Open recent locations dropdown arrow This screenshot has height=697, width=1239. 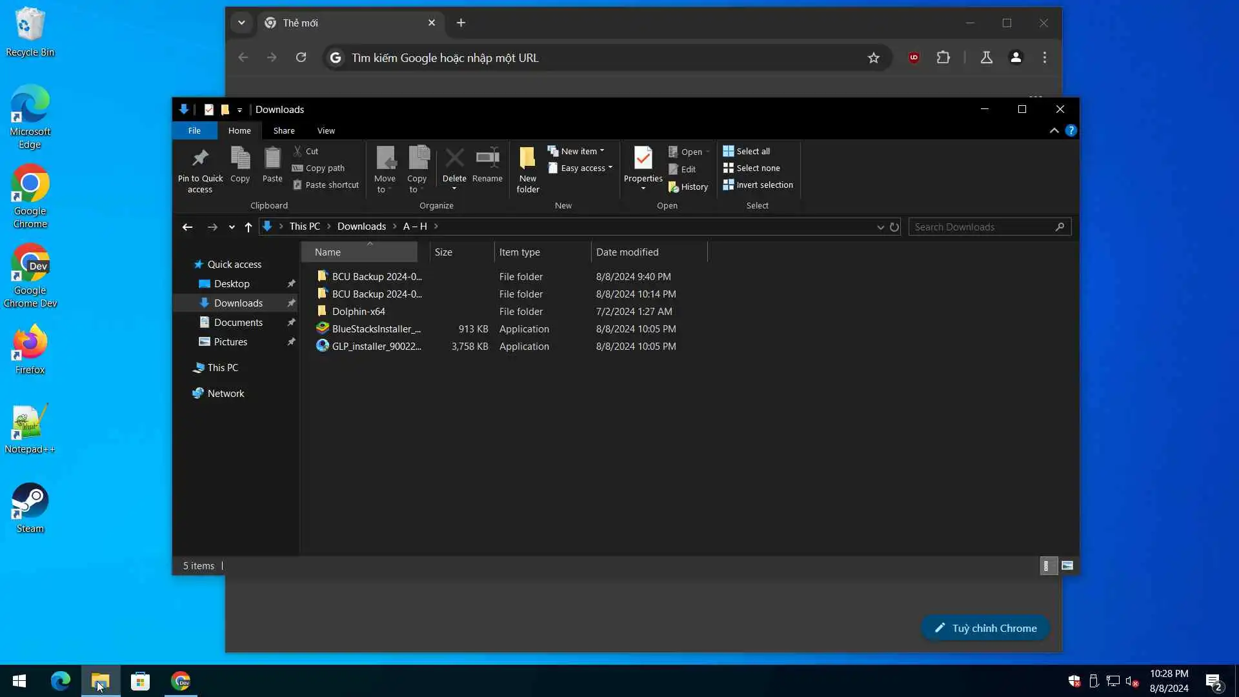click(x=232, y=227)
